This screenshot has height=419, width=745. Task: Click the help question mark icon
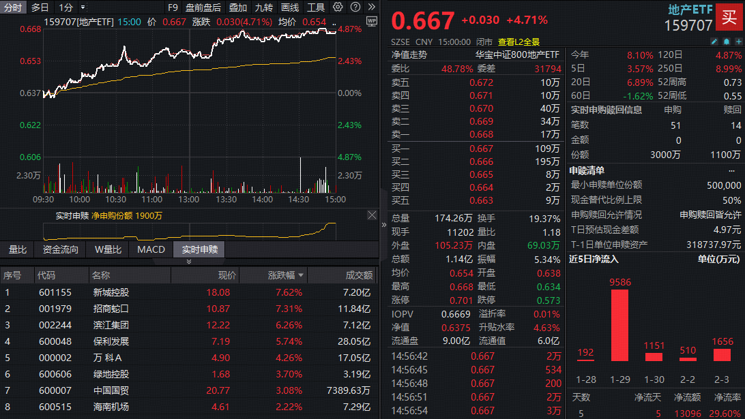(355, 7)
